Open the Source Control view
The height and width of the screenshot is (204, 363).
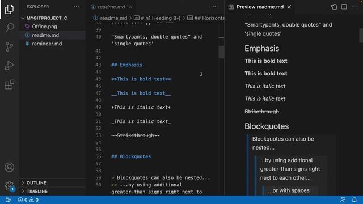(x=9, y=46)
